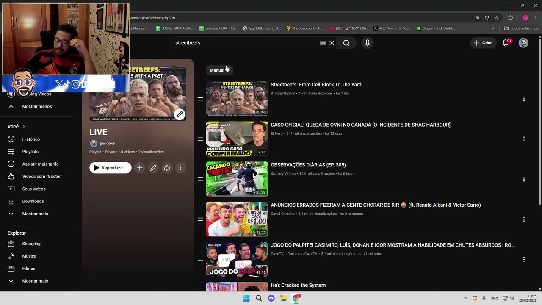
Task: Open the on-screen keyboard icon in search box
Action: 323,43
